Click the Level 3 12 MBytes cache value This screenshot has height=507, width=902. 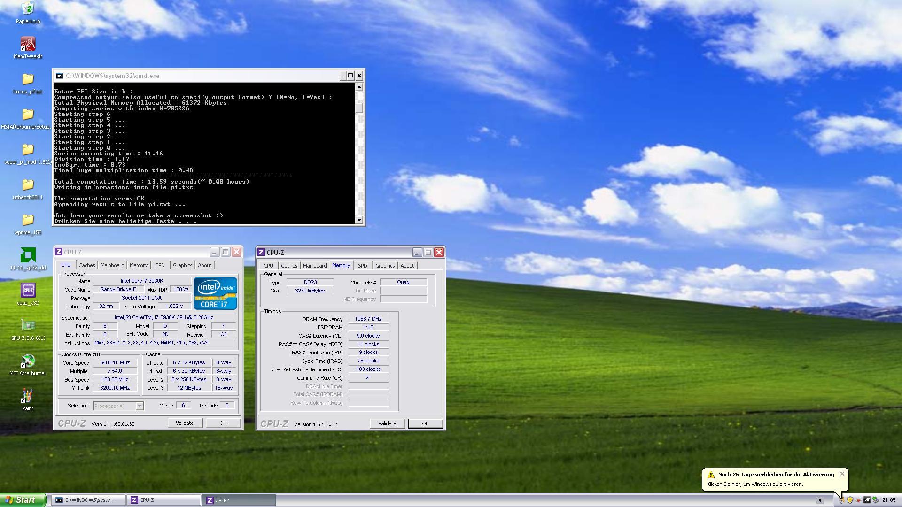click(x=189, y=388)
